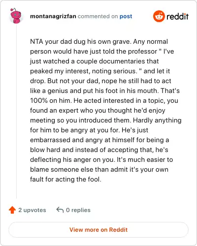This screenshot has width=197, height=246.
Task: Follow the blue "post" link
Action: (x=126, y=16)
